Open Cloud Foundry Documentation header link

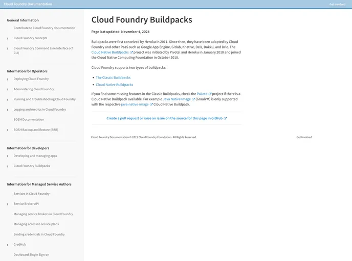point(28,4)
